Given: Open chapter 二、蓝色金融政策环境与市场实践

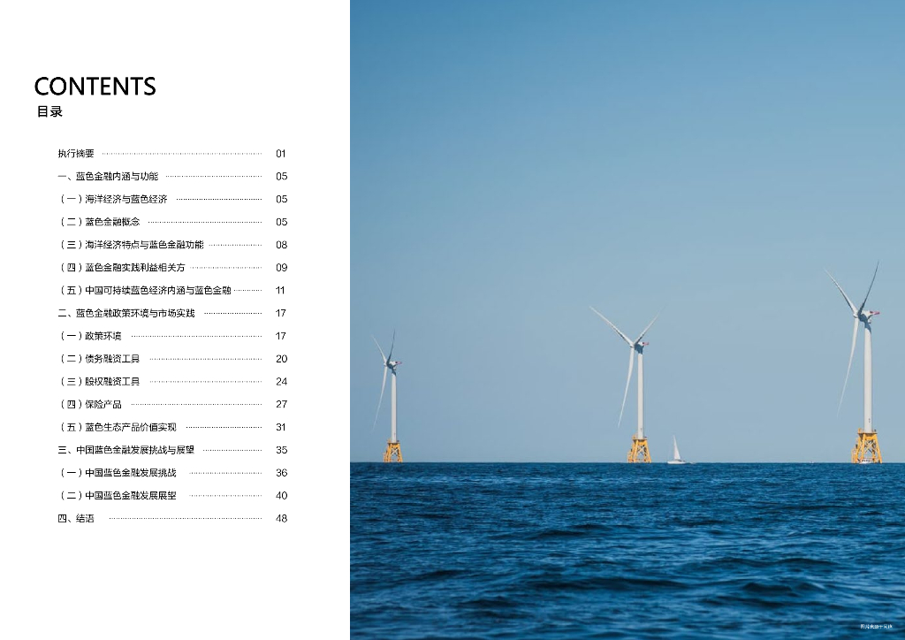Looking at the screenshot, I should (126, 313).
